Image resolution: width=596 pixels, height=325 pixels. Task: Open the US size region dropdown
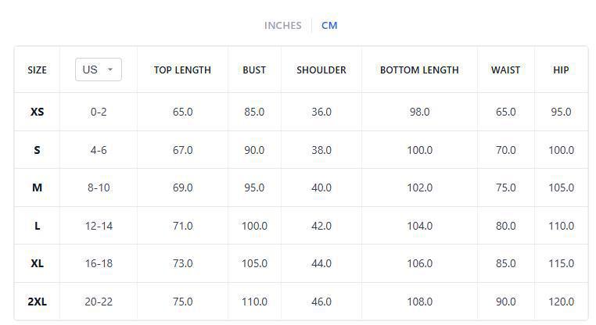98,70
